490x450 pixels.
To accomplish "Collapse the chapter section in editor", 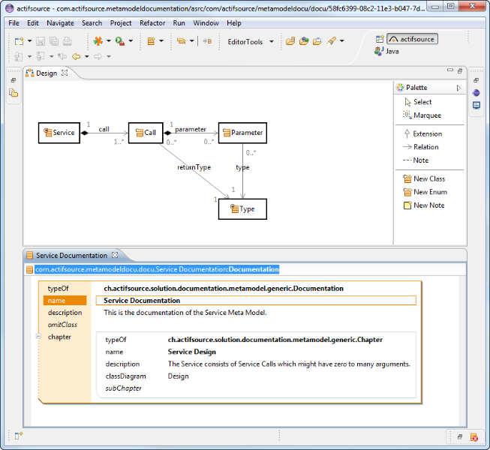I will pos(38,337).
